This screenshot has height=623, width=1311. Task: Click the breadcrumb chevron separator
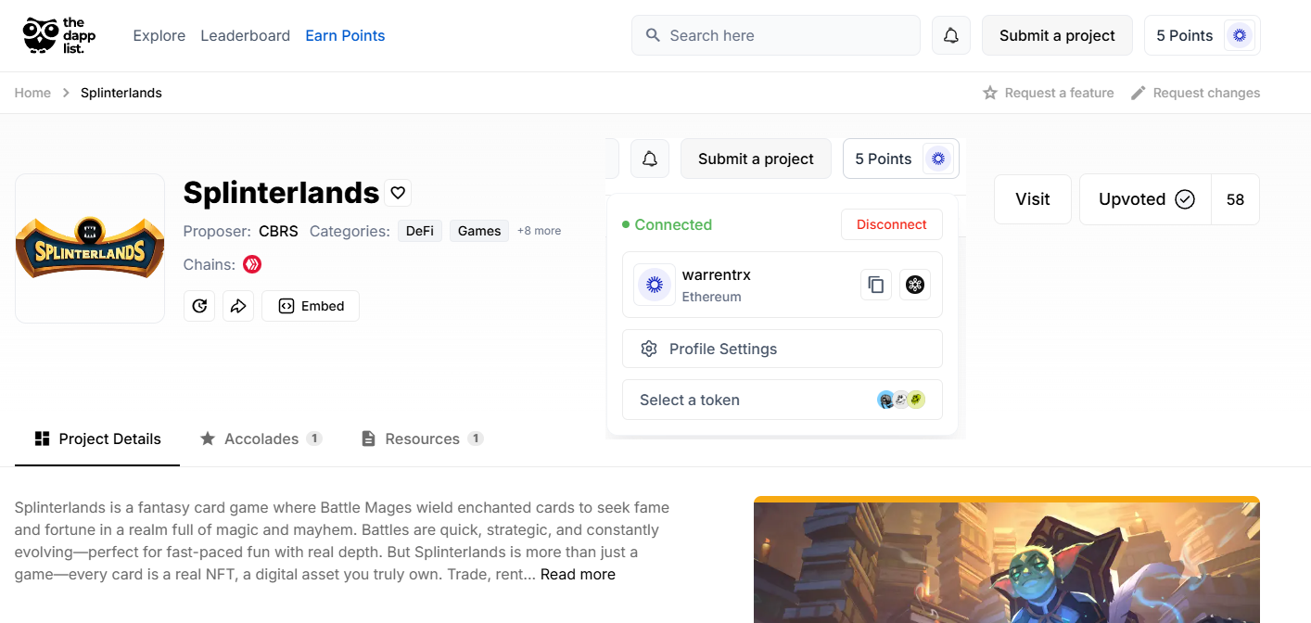[x=66, y=93]
